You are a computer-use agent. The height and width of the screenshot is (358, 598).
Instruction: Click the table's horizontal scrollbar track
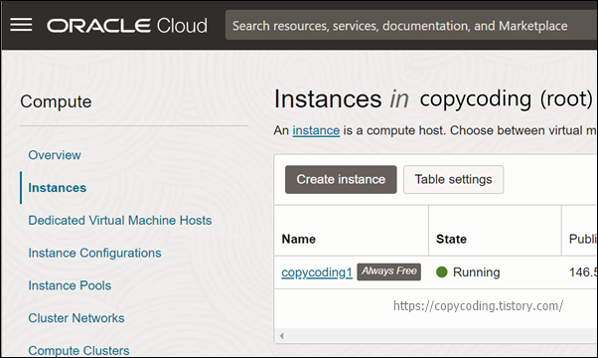click(x=439, y=336)
